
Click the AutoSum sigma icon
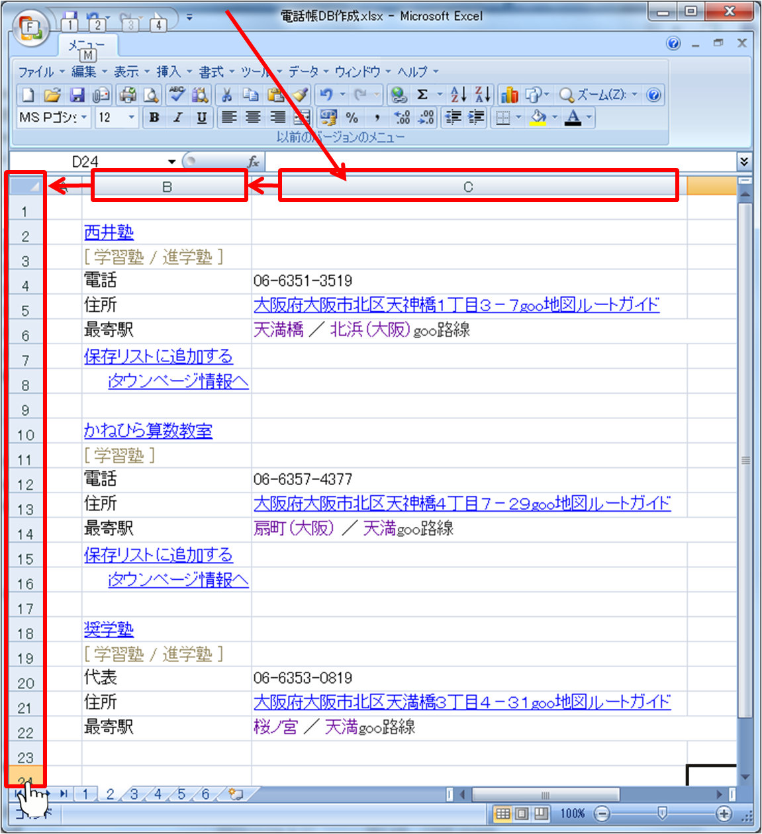(x=422, y=95)
